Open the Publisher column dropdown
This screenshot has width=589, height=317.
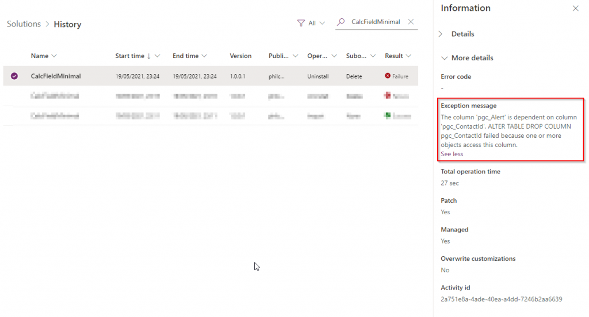click(295, 56)
